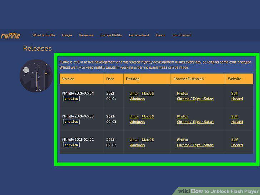
Task: Click the Releases page heading
Action: pyautogui.click(x=37, y=48)
